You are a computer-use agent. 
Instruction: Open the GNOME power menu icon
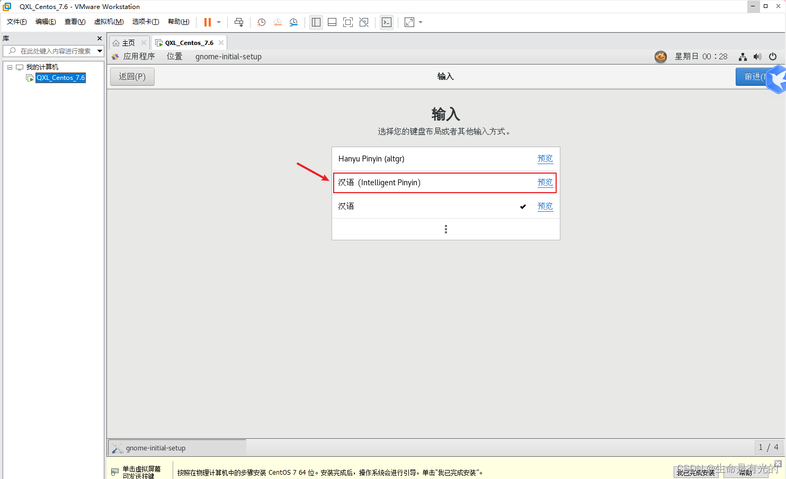pyautogui.click(x=773, y=57)
